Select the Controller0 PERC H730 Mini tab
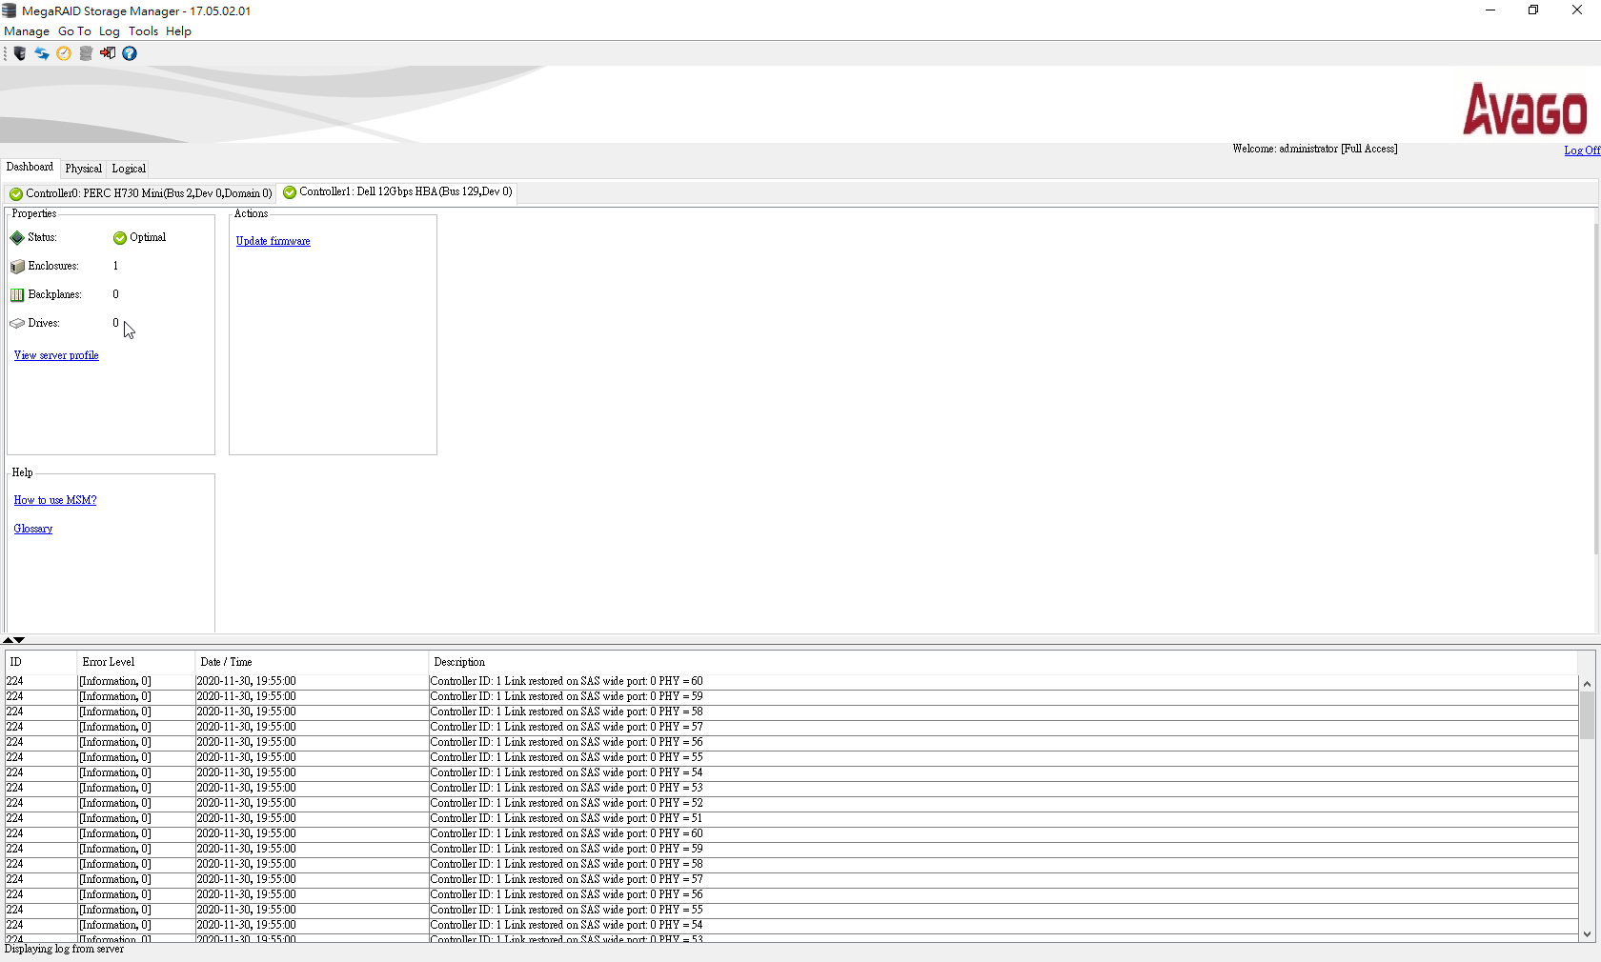 [x=141, y=193]
